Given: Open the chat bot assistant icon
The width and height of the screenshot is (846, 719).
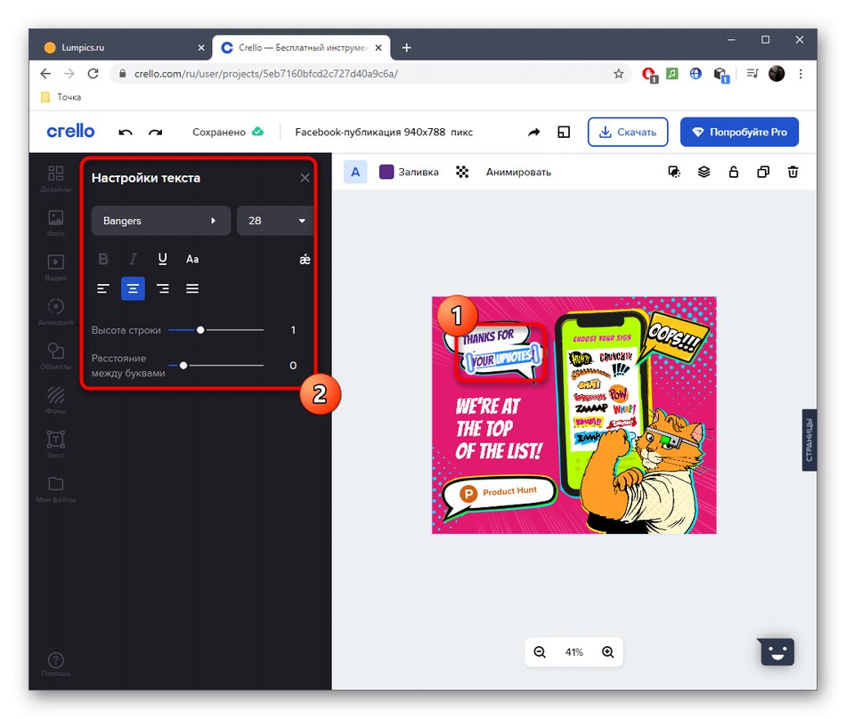Looking at the screenshot, I should [x=777, y=652].
